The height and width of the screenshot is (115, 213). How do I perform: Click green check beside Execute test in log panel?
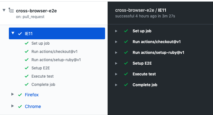tap(126, 74)
